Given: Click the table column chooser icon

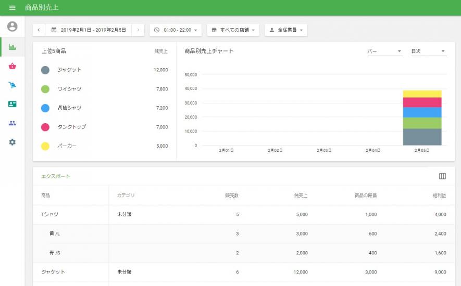Looking at the screenshot, I should [x=442, y=176].
